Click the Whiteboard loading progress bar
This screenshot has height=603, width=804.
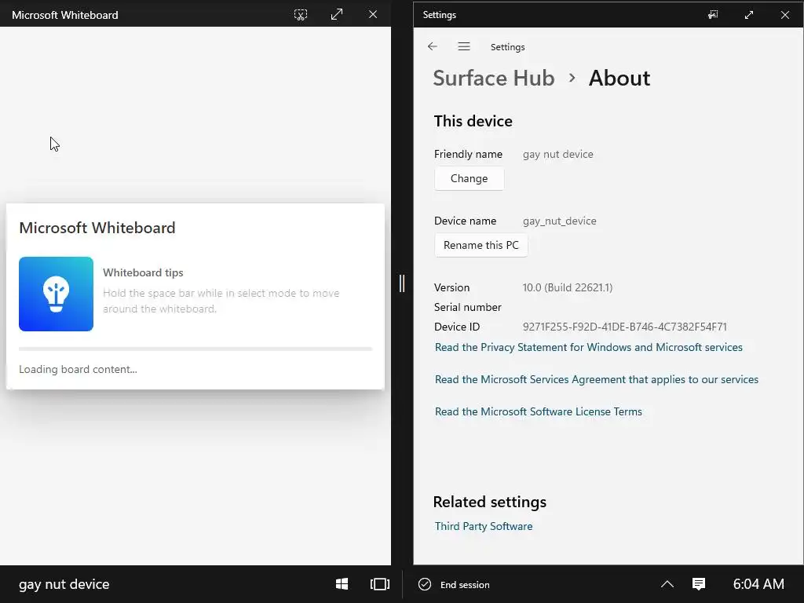tap(196, 349)
